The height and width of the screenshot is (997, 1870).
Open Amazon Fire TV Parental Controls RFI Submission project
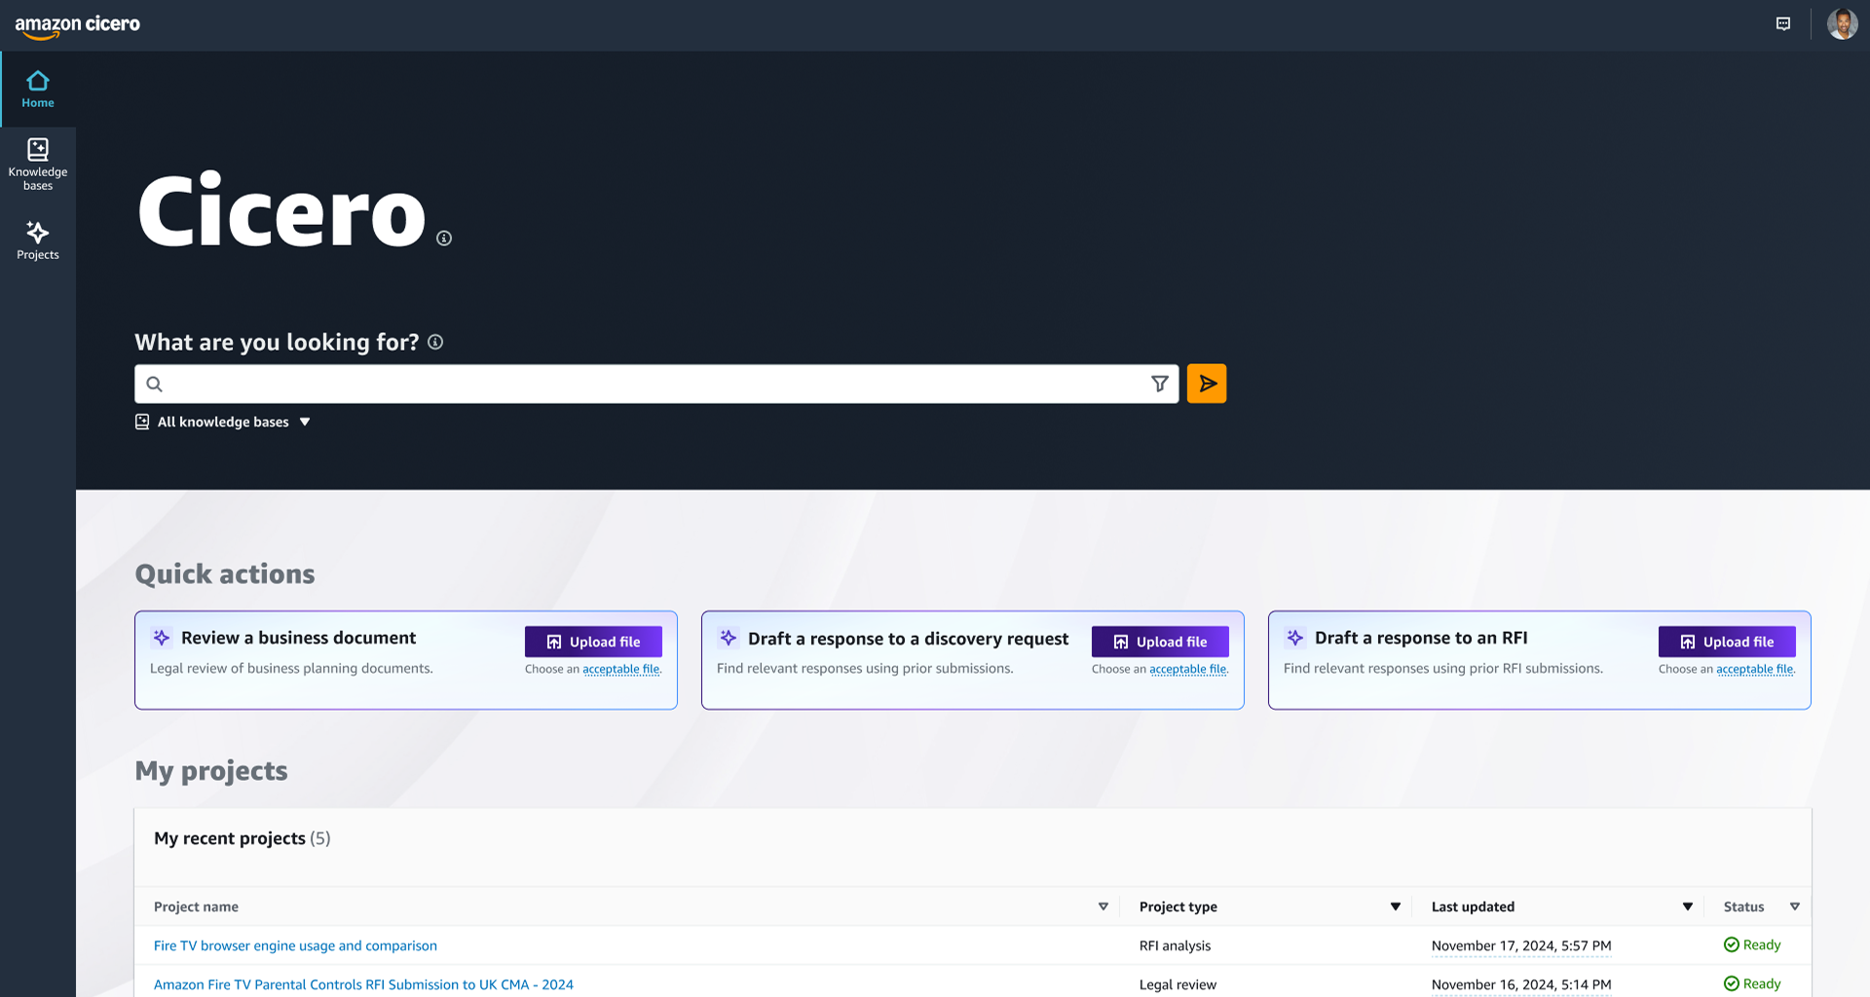click(363, 984)
